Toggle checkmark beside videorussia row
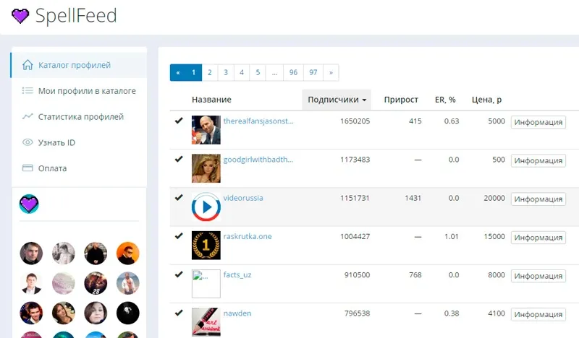The height and width of the screenshot is (338, 579). coord(179,198)
